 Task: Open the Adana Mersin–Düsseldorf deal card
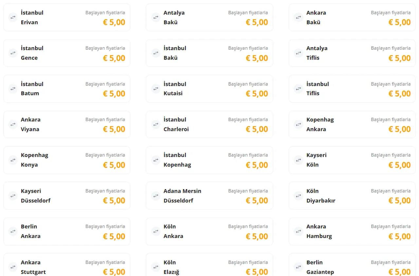[x=209, y=196]
